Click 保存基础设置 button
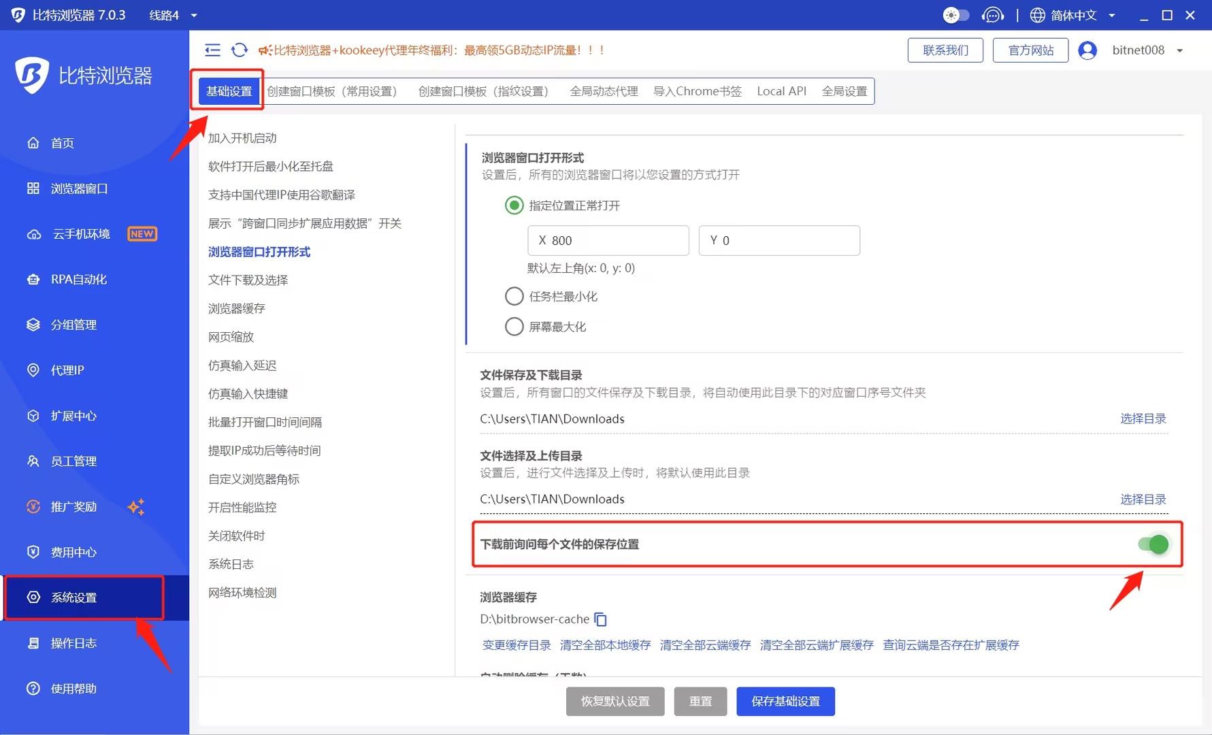Image resolution: width=1212 pixels, height=735 pixels. (x=785, y=702)
